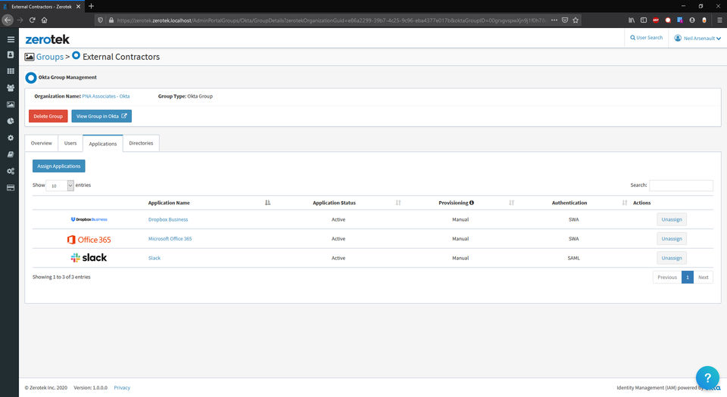Click the Provisioning info icon
The image size is (727, 397).
[x=472, y=203]
